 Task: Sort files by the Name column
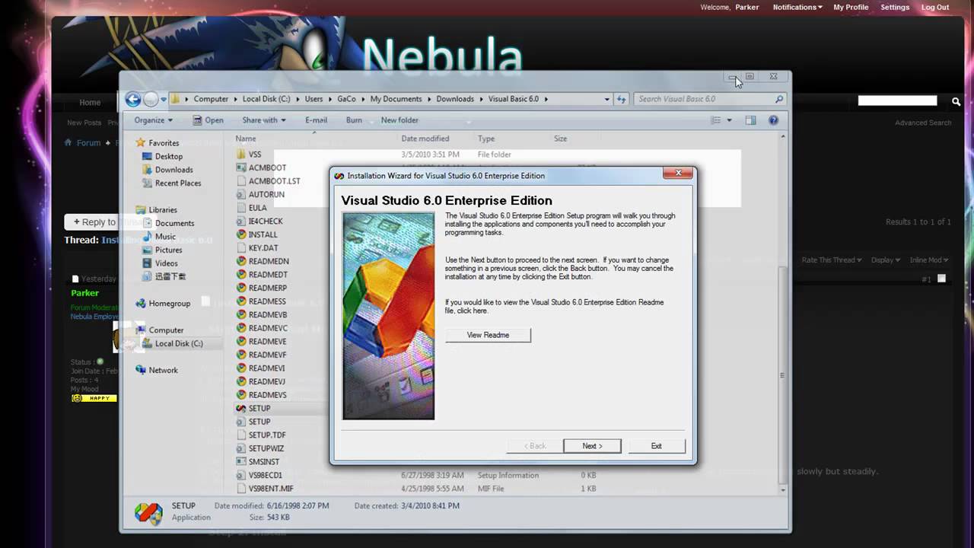(246, 139)
